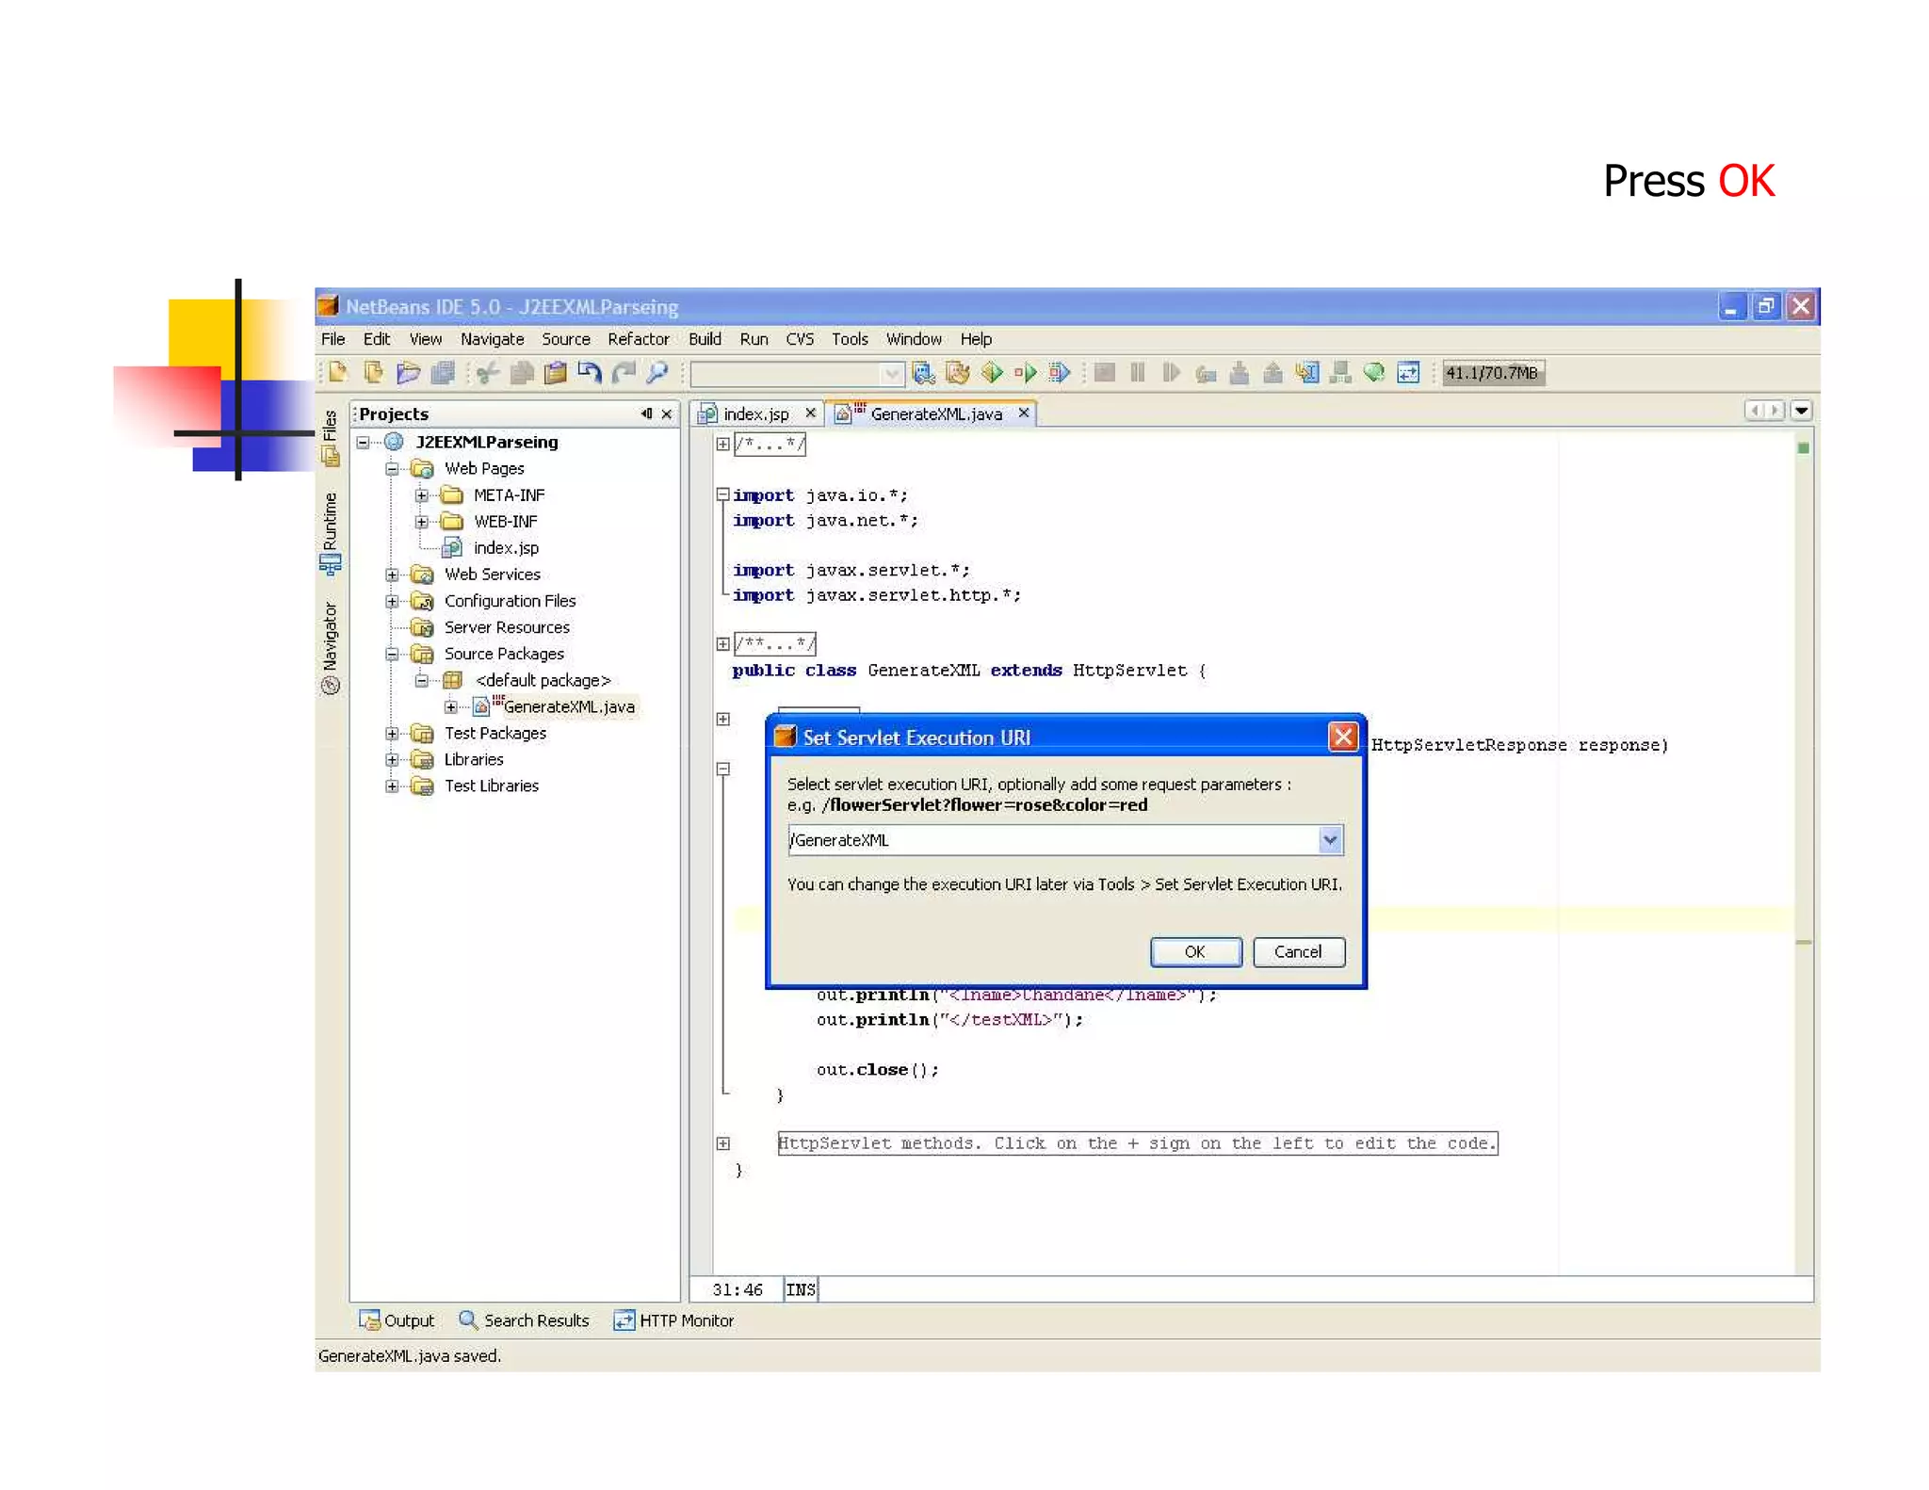Click the Step Over toolbar icon
The image size is (1929, 1490).
click(1206, 373)
